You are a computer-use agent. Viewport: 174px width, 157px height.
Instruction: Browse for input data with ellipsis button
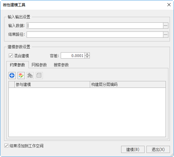pos(166,26)
